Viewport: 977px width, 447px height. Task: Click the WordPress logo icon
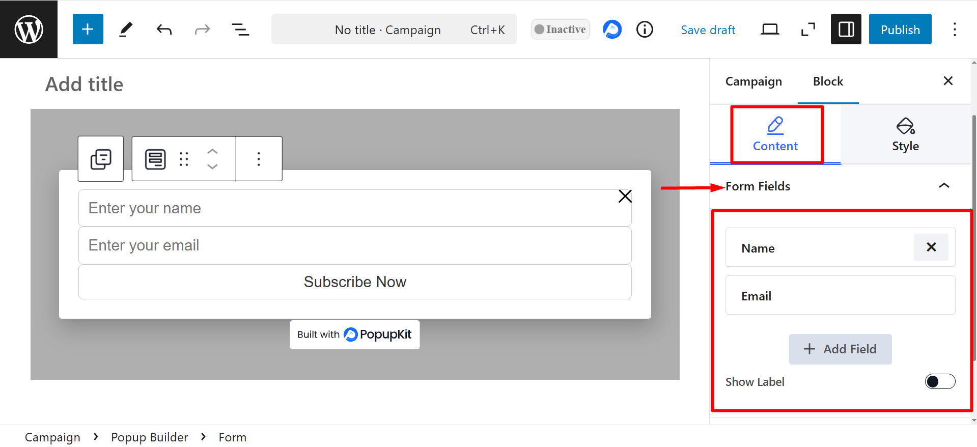click(x=29, y=30)
